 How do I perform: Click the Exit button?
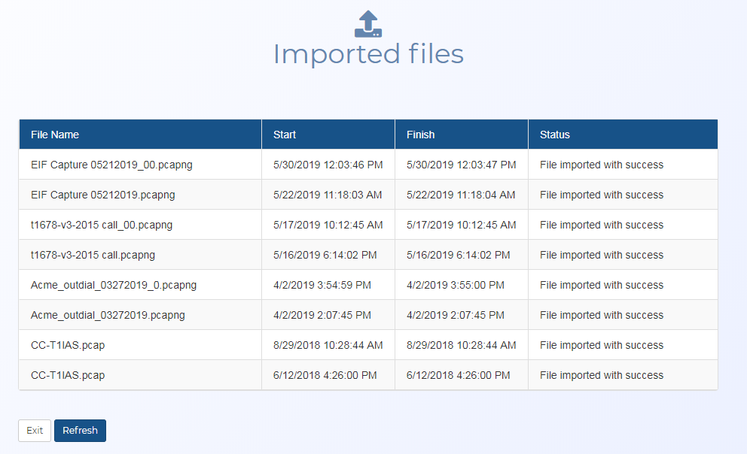click(x=34, y=430)
